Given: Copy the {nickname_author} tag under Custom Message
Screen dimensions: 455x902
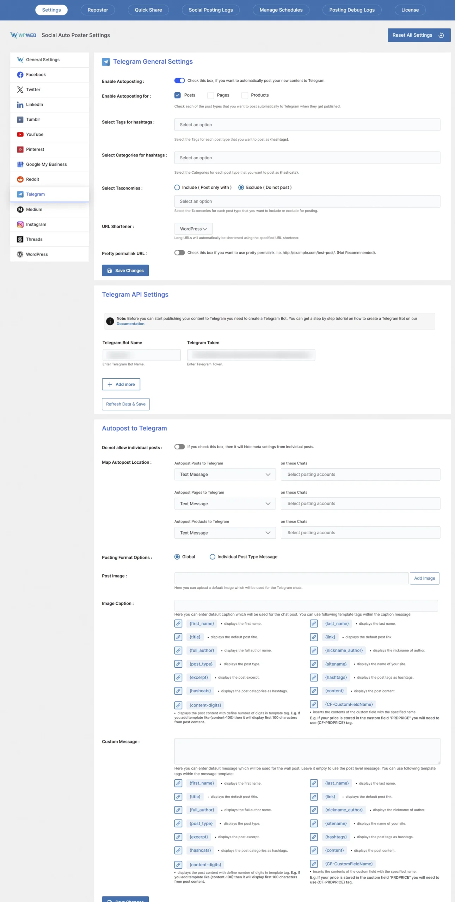Looking at the screenshot, I should point(314,810).
